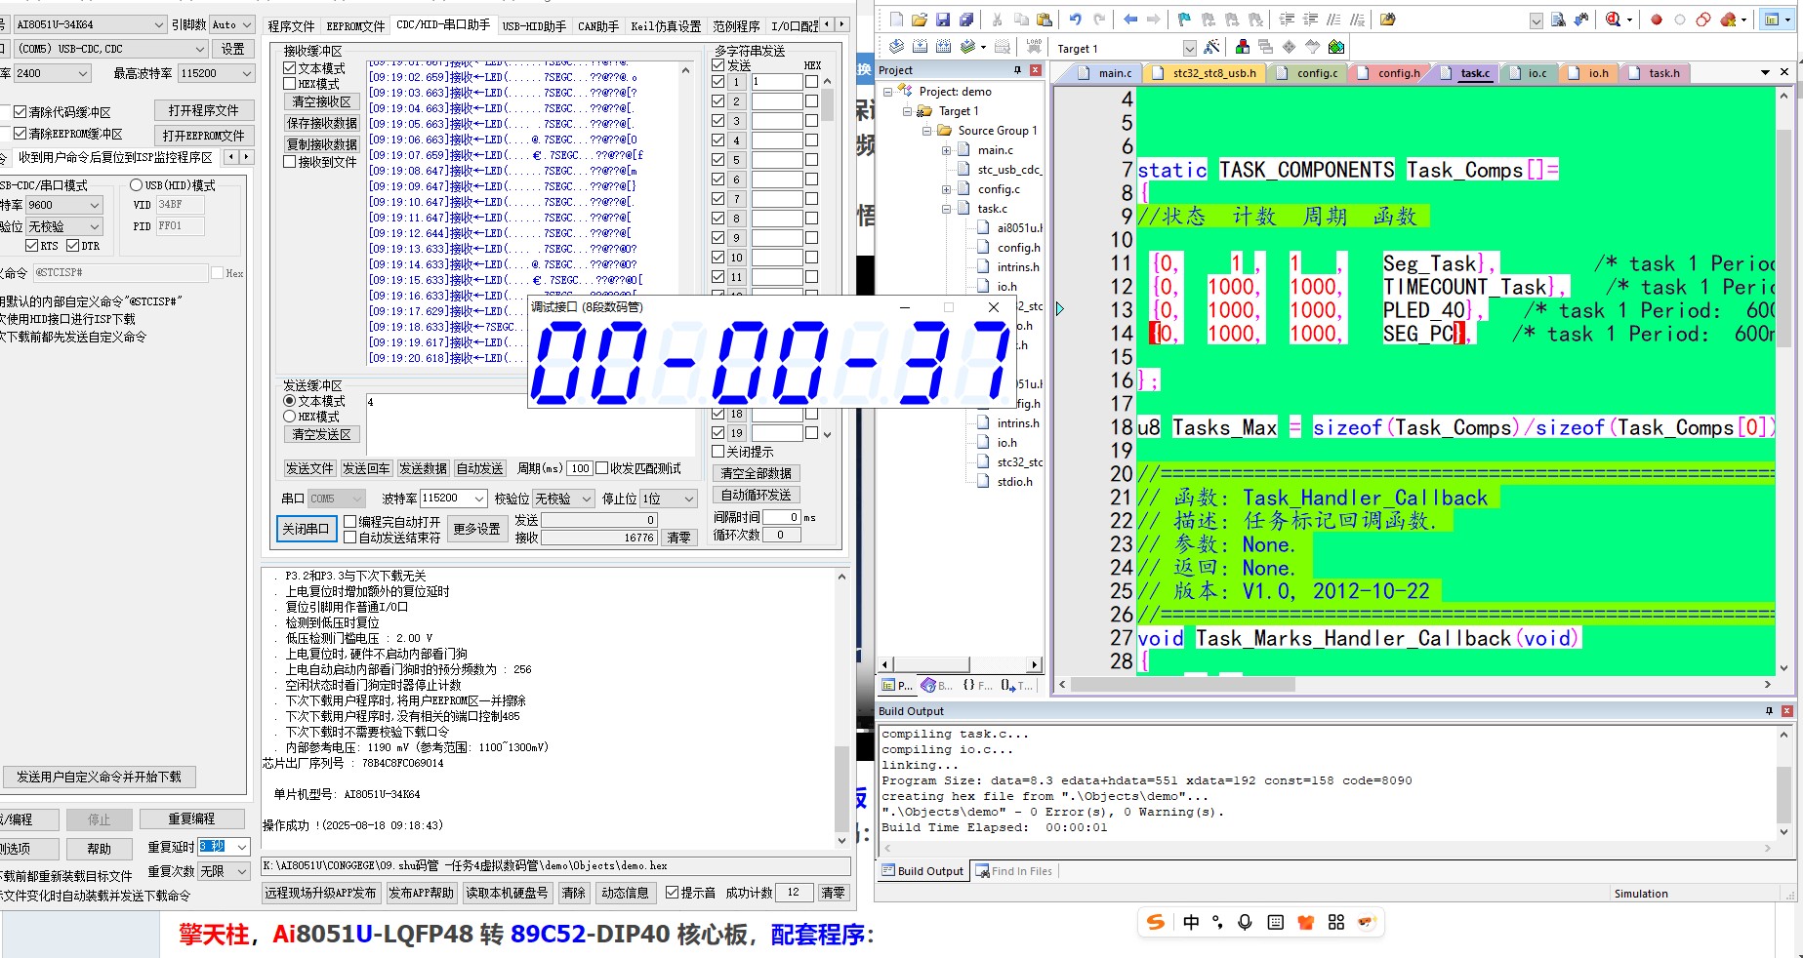This screenshot has width=1803, height=958.
Task: Collapse the task.c tree node
Action: coord(946,209)
